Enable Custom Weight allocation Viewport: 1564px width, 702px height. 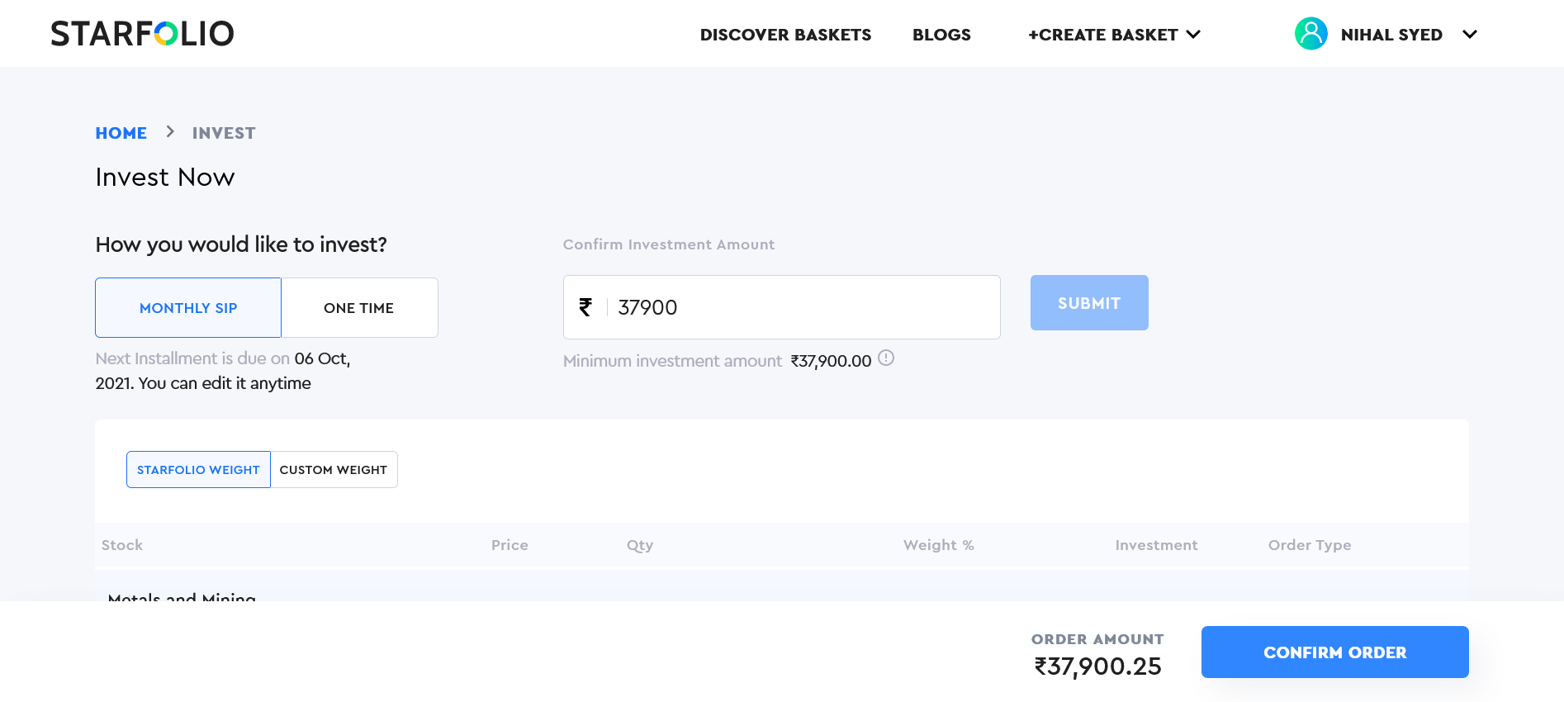coord(333,469)
